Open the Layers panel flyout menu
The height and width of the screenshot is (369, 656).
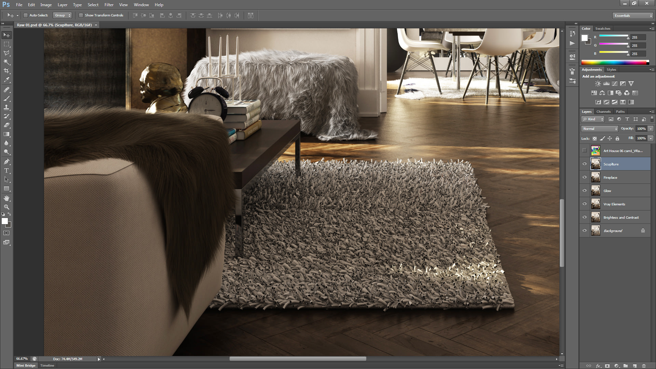click(652, 112)
